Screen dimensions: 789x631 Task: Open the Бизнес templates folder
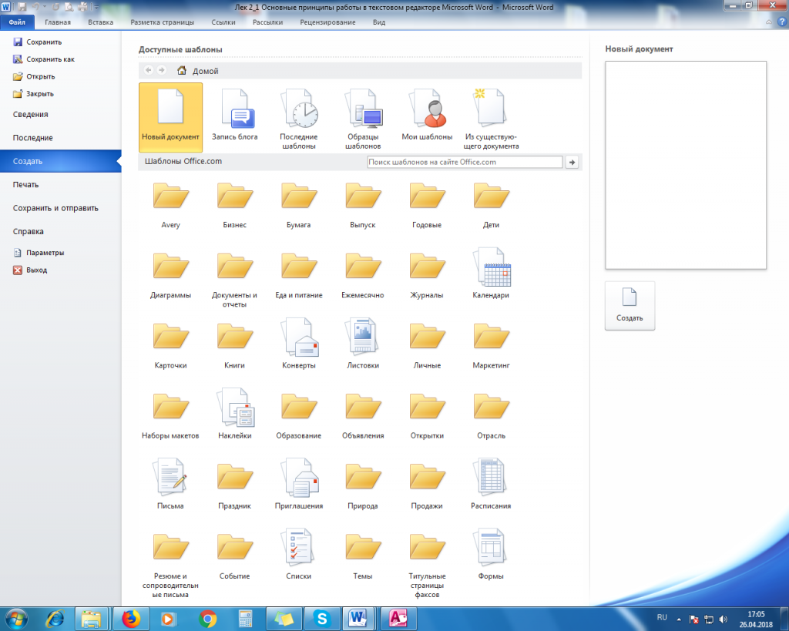click(x=234, y=206)
